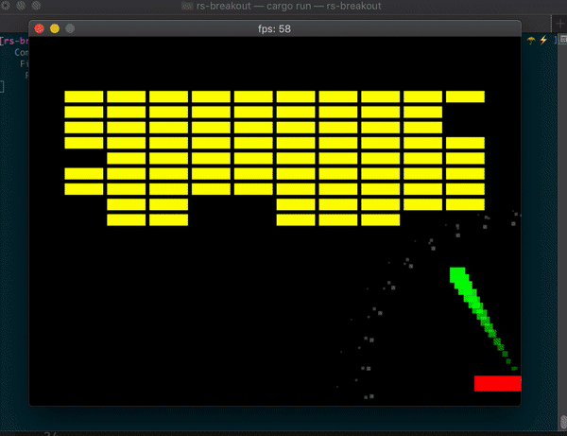This screenshot has height=436, width=567.
Task: Click the last yellow brick in top row
Action: [x=465, y=96]
